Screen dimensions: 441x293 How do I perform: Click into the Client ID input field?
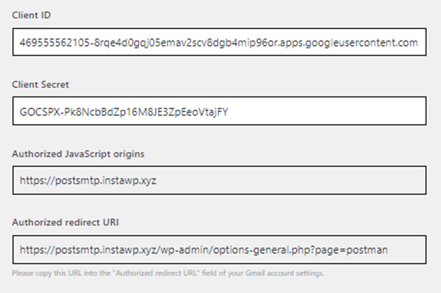219,42
